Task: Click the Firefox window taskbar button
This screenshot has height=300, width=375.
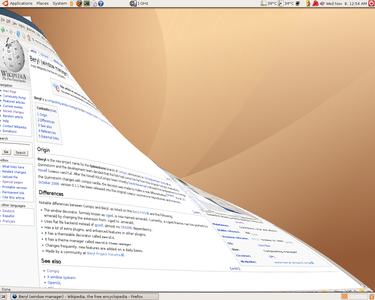Action: coord(84,296)
